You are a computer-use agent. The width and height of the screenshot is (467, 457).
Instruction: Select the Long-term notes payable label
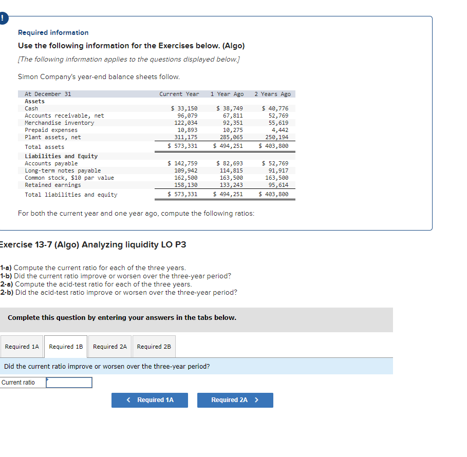click(63, 170)
